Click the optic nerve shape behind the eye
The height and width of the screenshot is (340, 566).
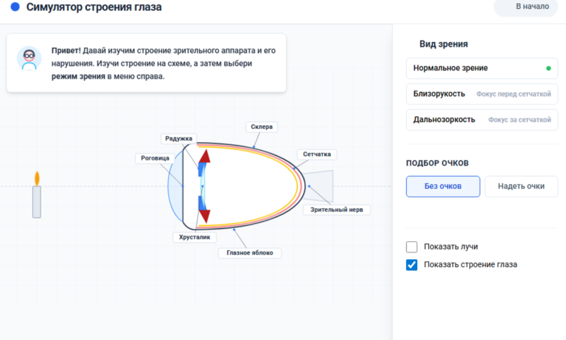click(318, 186)
